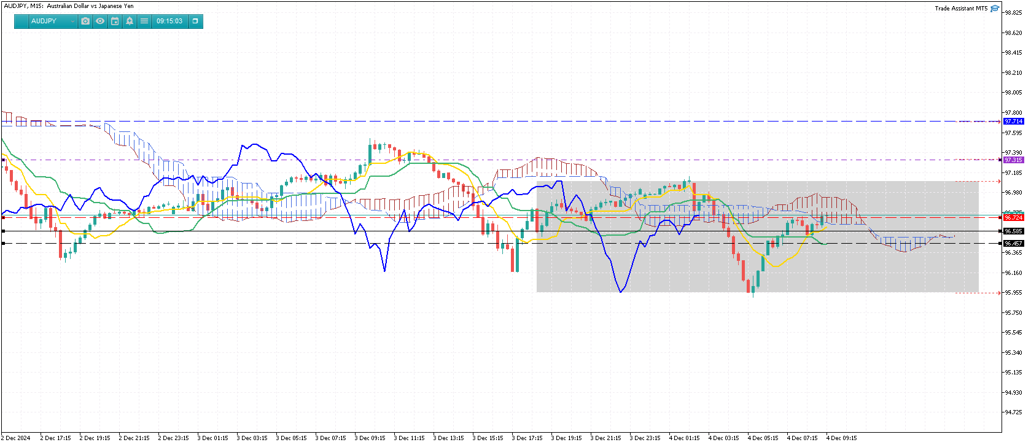Open the hamburger menu icon
Screen dimensions: 1031x445
(144, 21)
